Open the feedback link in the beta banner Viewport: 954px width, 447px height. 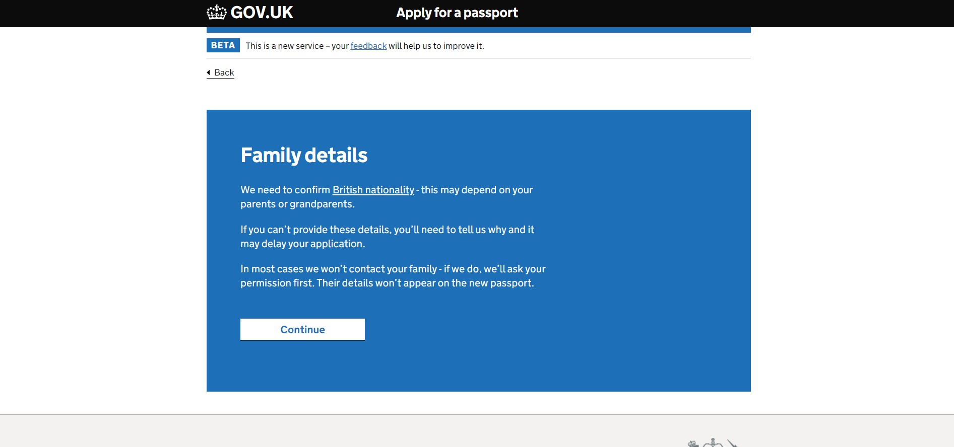click(x=368, y=46)
